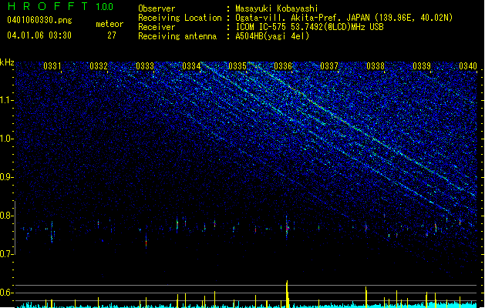The width and height of the screenshot is (485, 308).
Task: Click the 0331 time marker
Action: [x=52, y=66]
